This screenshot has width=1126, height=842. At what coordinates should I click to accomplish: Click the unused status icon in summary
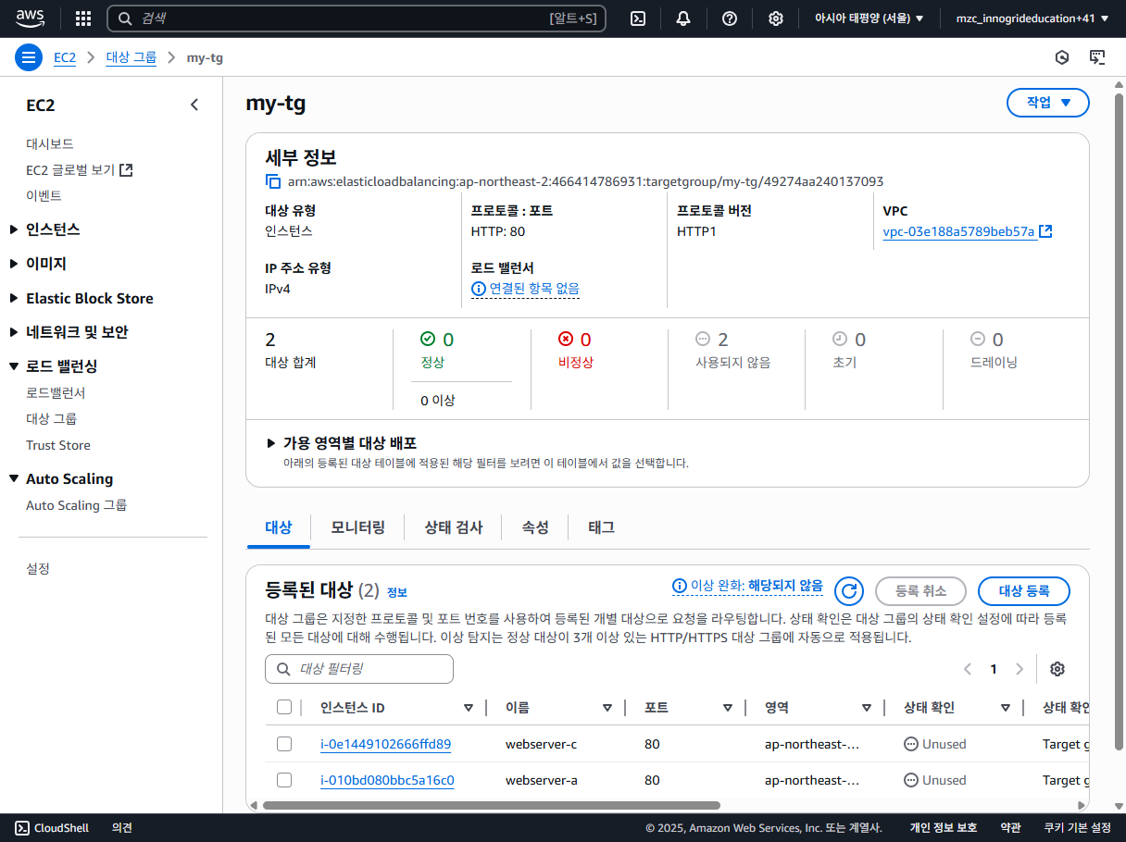703,340
